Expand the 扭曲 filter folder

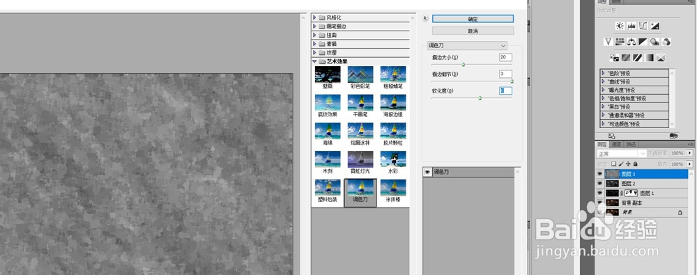click(x=315, y=35)
